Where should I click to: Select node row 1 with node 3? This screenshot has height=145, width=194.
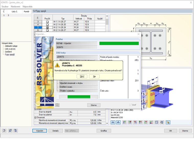[x=16, y=15]
